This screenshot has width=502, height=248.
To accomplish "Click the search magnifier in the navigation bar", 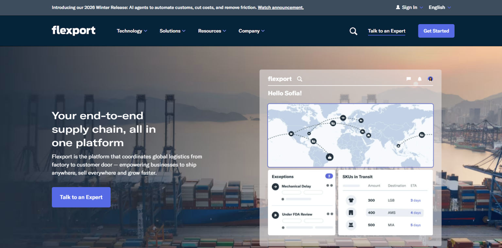I will (x=353, y=31).
